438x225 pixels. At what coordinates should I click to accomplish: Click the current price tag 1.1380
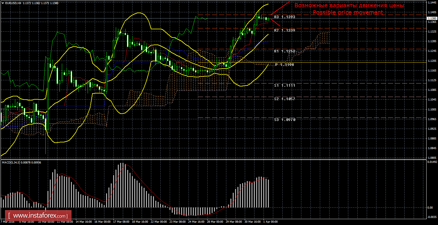point(431,18)
